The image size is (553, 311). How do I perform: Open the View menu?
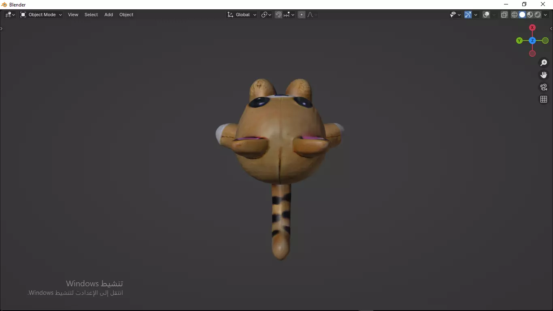(x=73, y=15)
